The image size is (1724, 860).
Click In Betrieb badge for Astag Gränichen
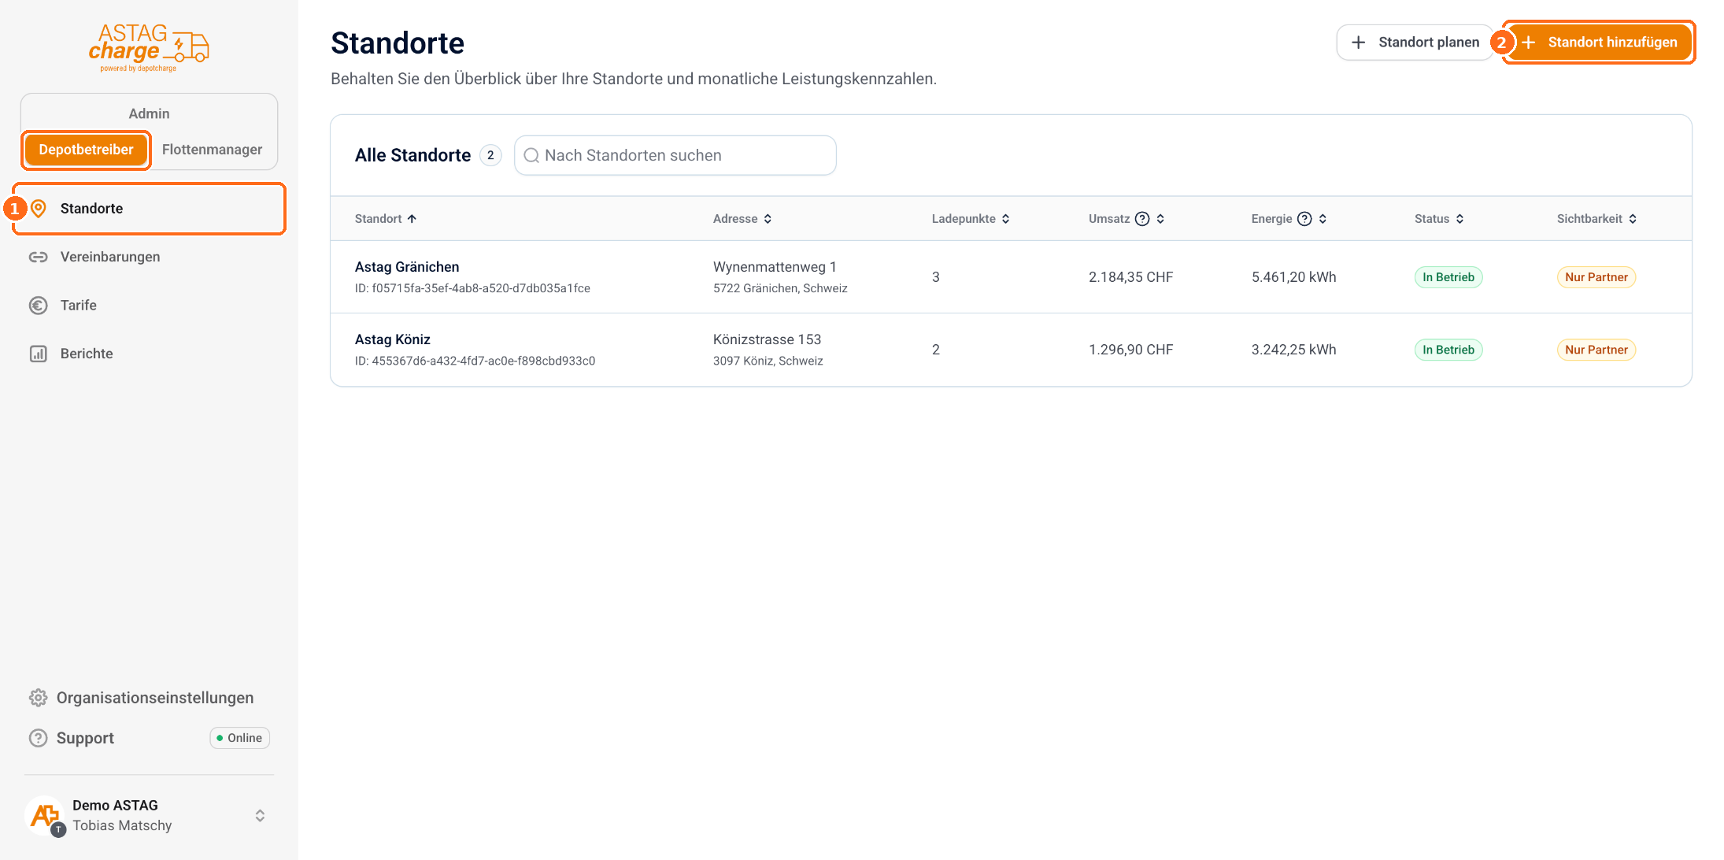pos(1448,277)
